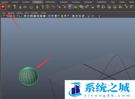Switch to the Fluids shelf tab
The height and width of the screenshot is (99, 135).
pyautogui.click(x=131, y=2)
